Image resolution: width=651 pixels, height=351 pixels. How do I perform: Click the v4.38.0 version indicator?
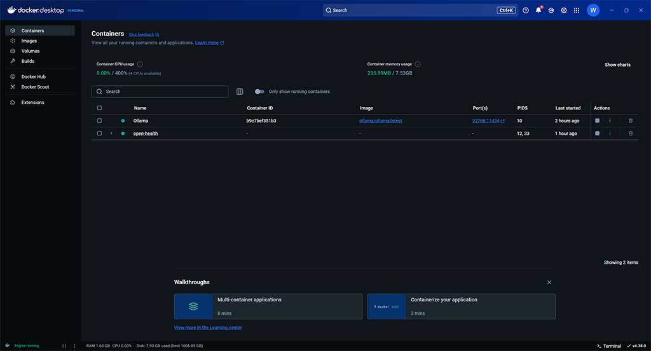636,346
